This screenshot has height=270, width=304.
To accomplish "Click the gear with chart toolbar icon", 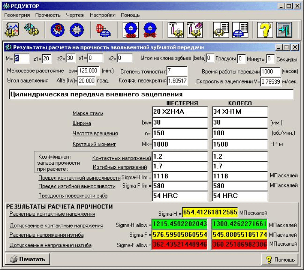I will click(12, 30).
